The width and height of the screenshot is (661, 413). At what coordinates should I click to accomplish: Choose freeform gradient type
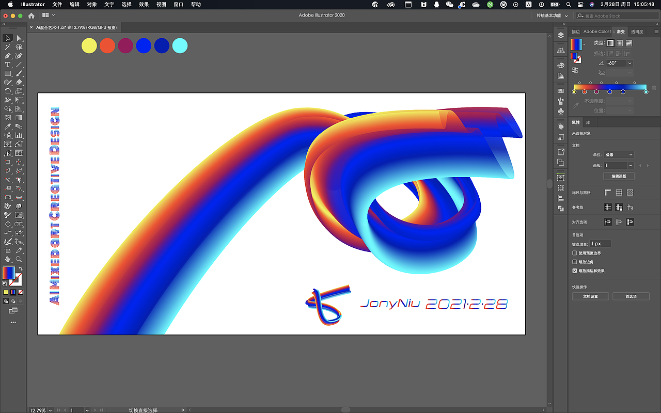(x=629, y=43)
